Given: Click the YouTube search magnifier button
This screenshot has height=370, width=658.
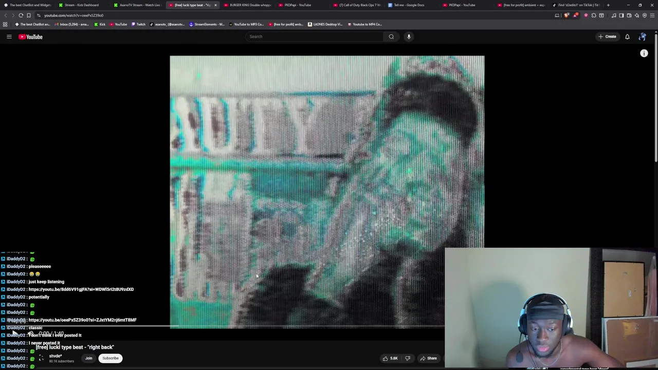Looking at the screenshot, I should (391, 36).
